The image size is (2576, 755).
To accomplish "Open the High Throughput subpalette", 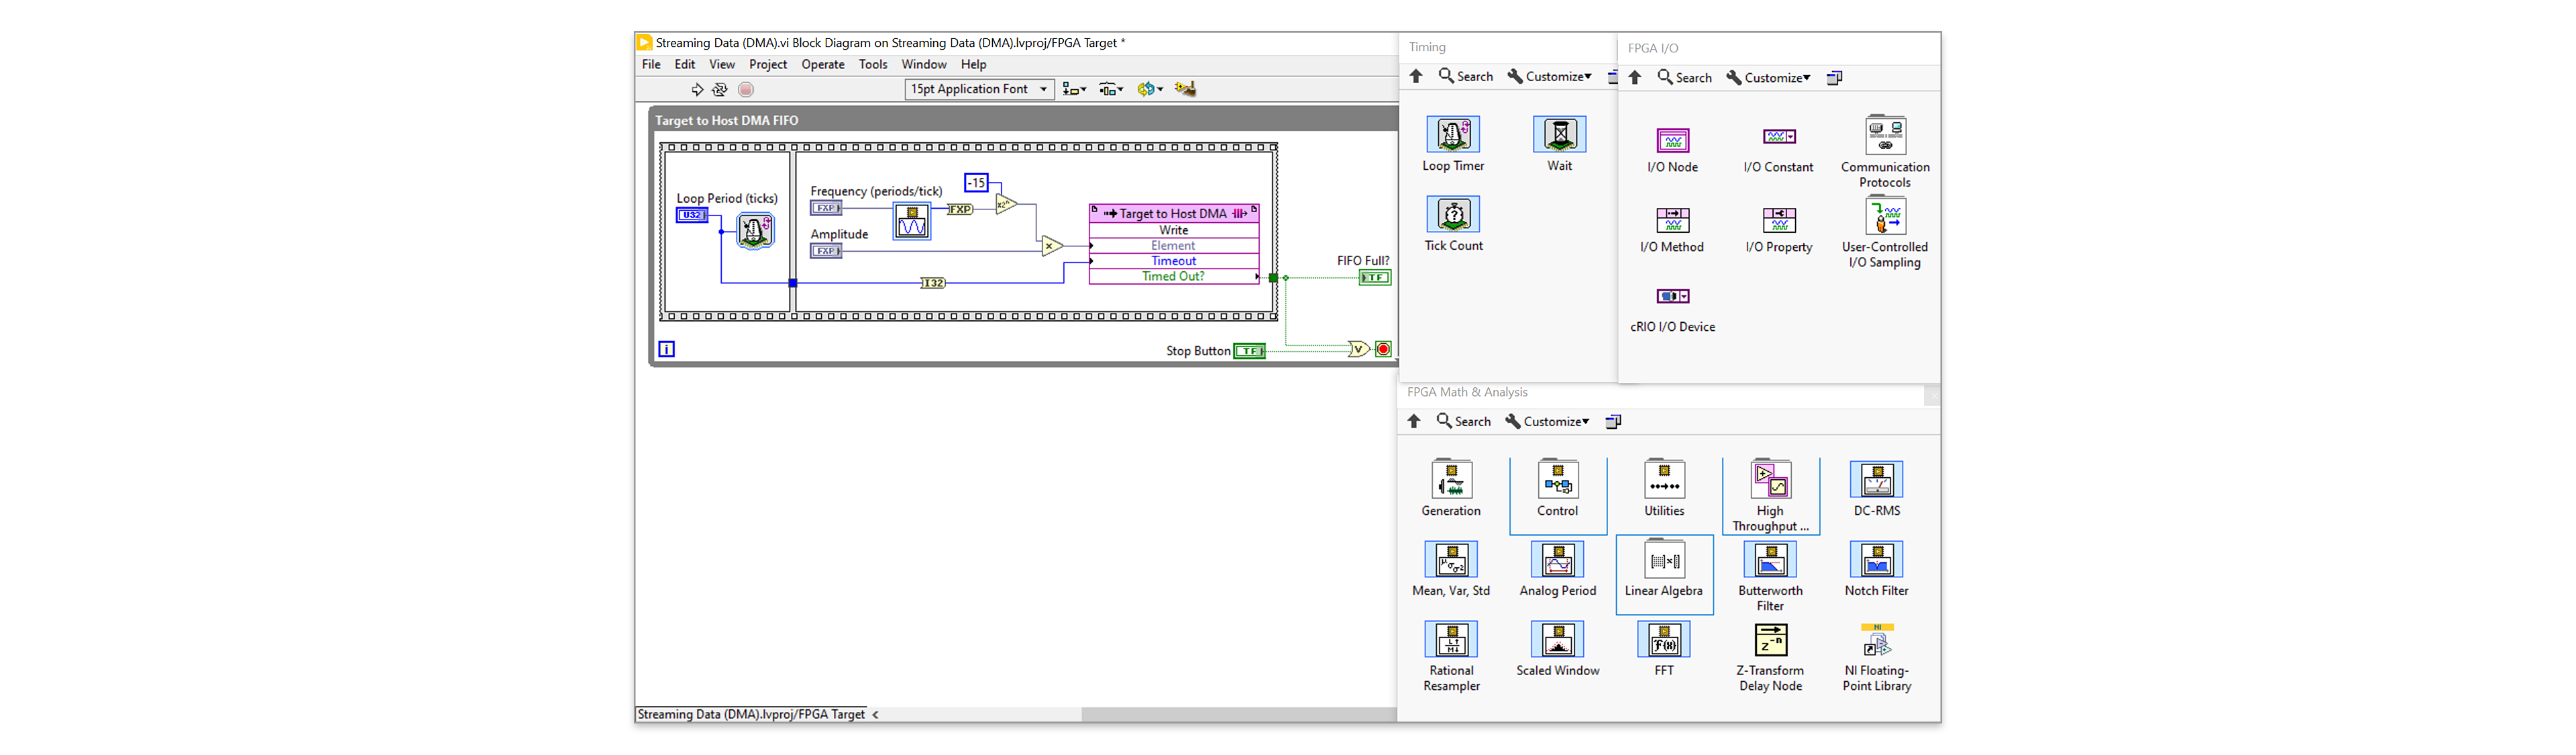I will click(x=1770, y=479).
